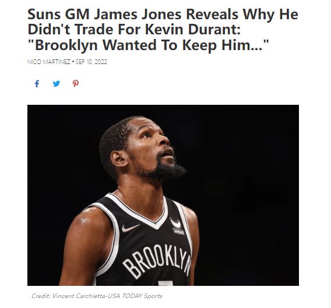
Task: Click the Brooklyn lettering on the jersey
Action: (x=157, y=260)
